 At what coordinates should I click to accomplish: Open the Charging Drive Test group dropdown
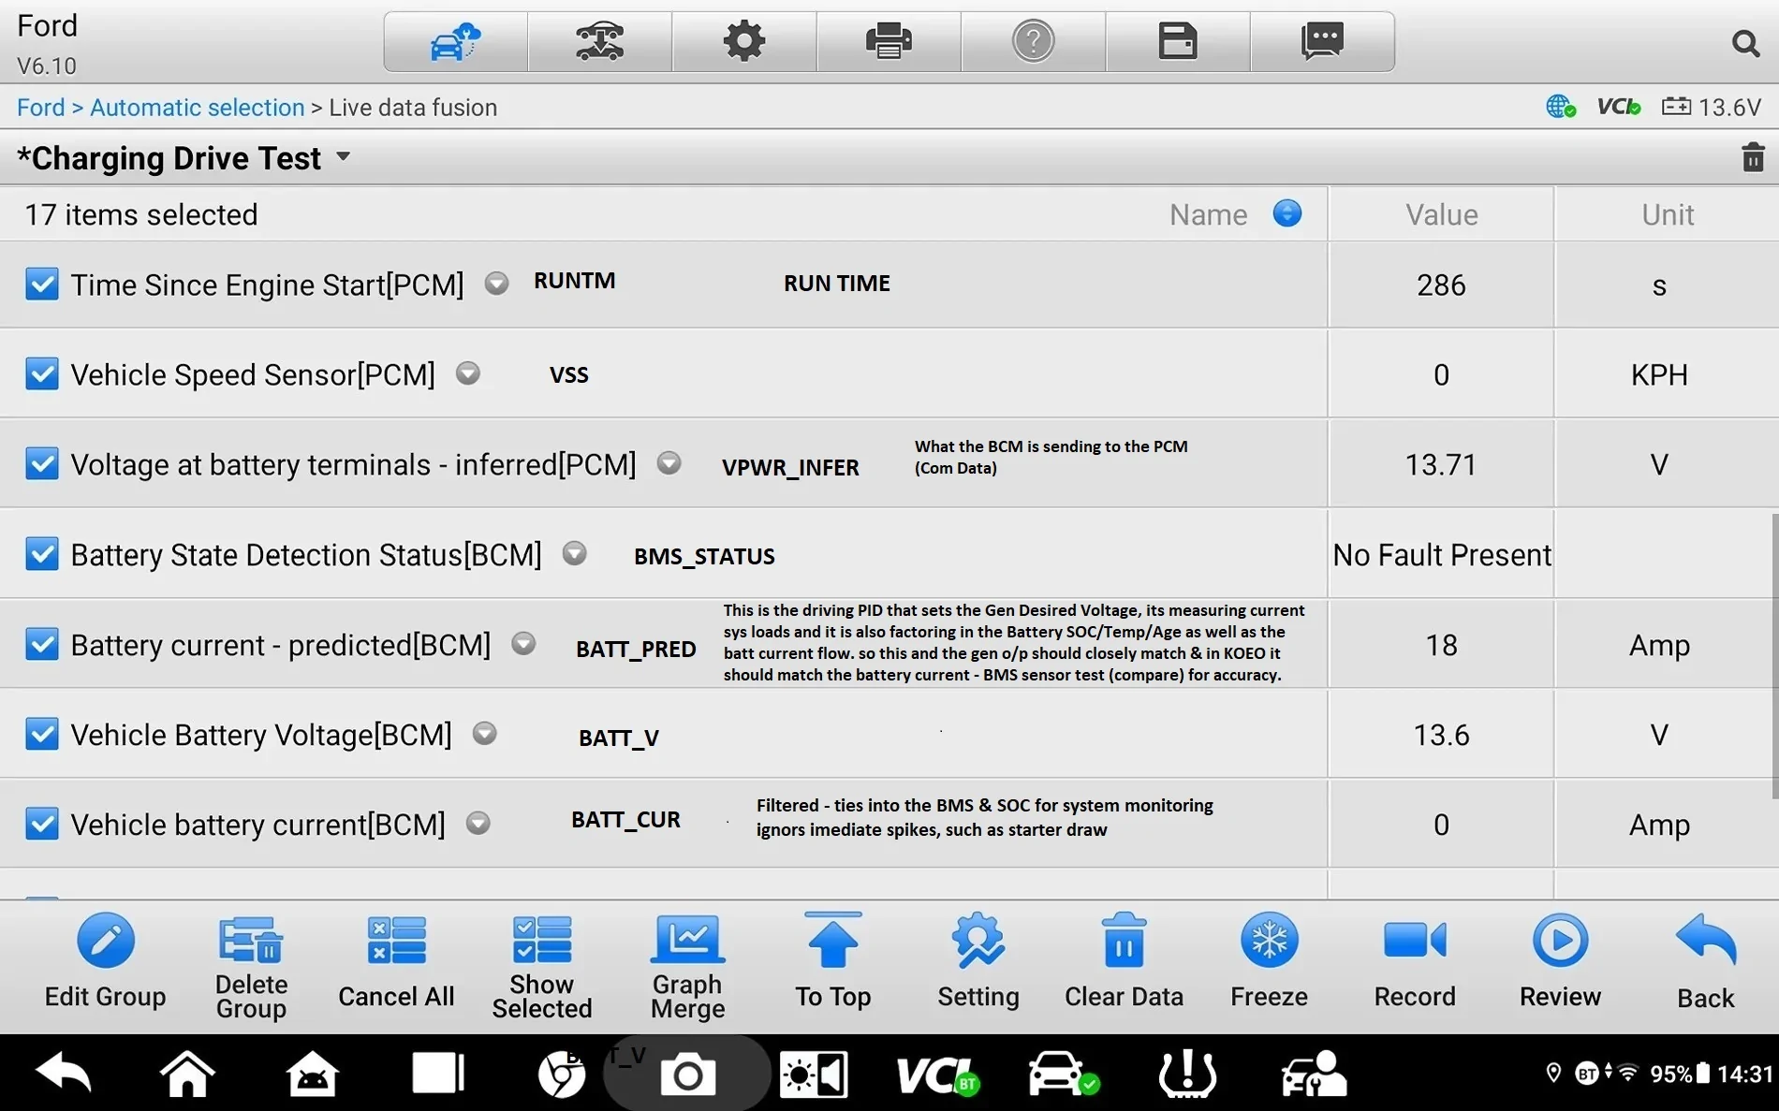coord(343,157)
